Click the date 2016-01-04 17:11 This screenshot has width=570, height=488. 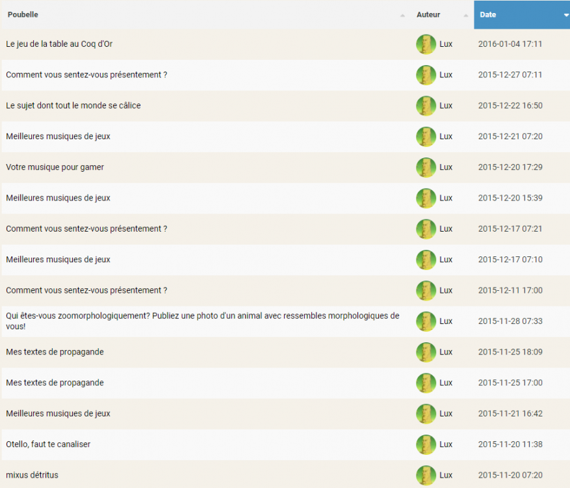coord(510,44)
